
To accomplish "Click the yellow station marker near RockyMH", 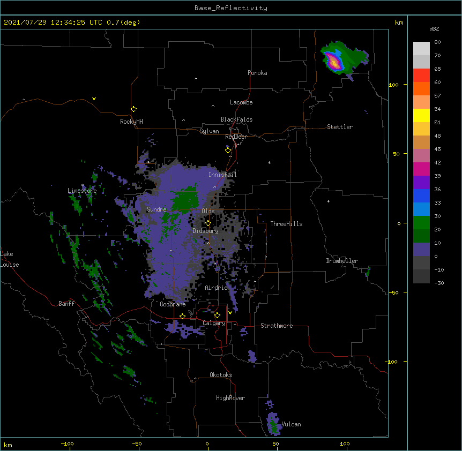I will click(134, 109).
